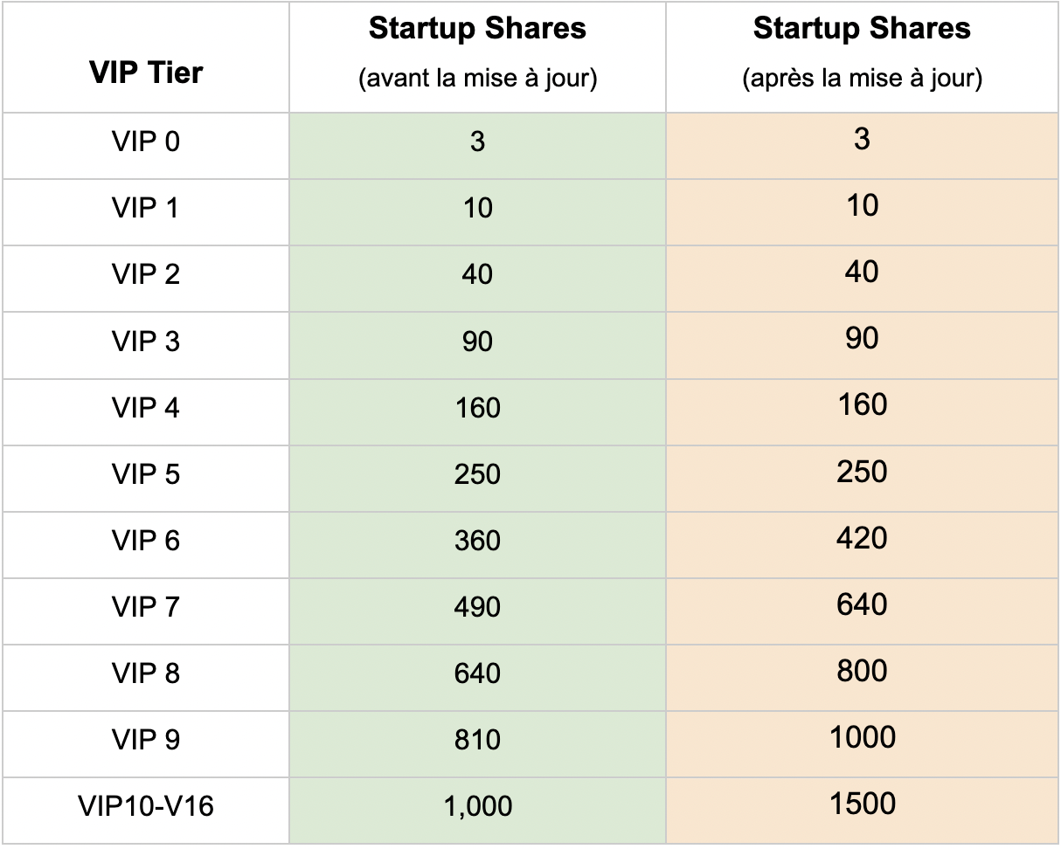Click the 1,000 value in the green column
Viewport: 1061px width, 849px height.
(x=477, y=806)
